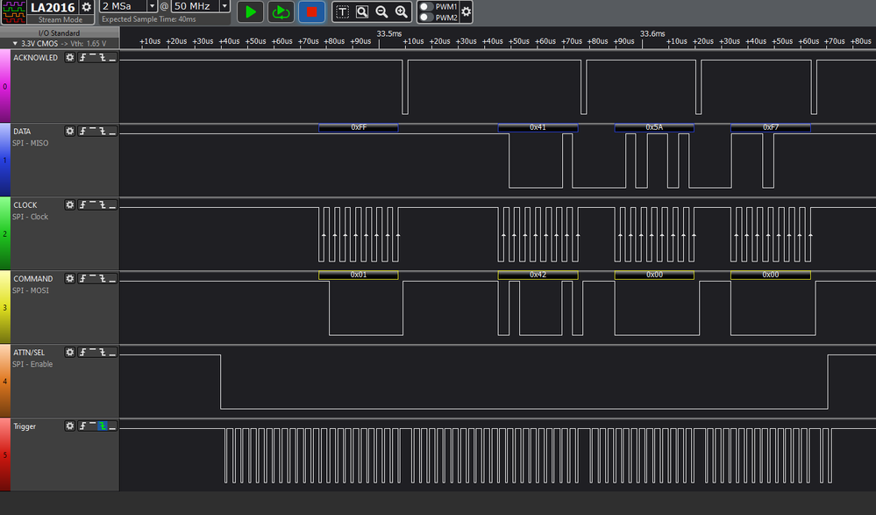Open settings gear for CLOCK channel
Viewport: 876px width, 515px height.
[69, 204]
